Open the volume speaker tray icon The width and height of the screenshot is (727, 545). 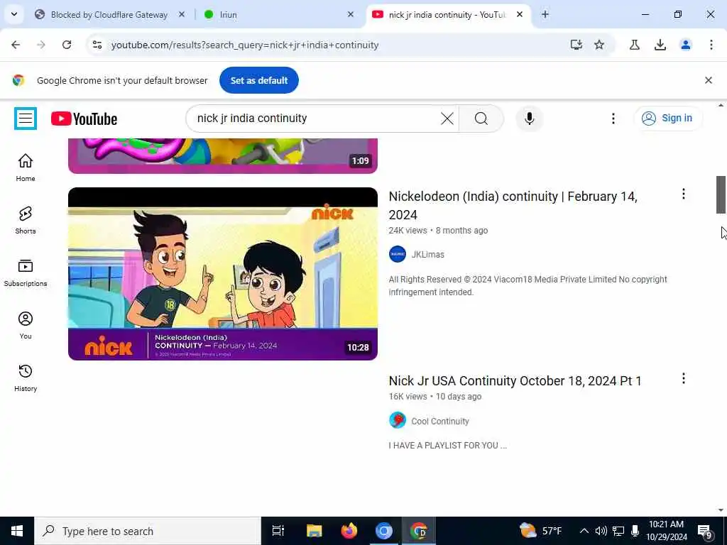pyautogui.click(x=601, y=531)
